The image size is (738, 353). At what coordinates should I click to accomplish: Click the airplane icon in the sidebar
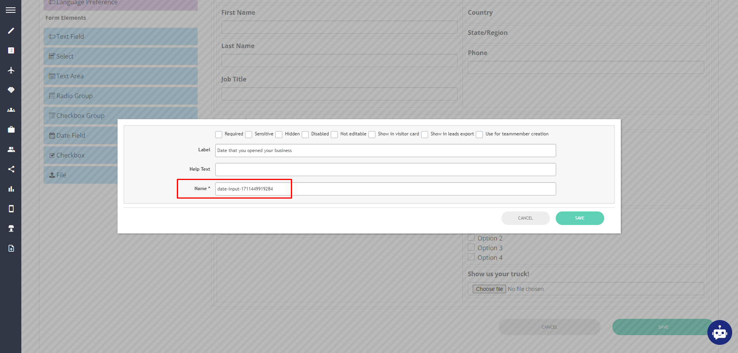10,70
